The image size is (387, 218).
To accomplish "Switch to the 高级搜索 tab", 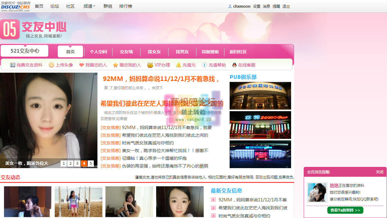I will pos(210,52).
